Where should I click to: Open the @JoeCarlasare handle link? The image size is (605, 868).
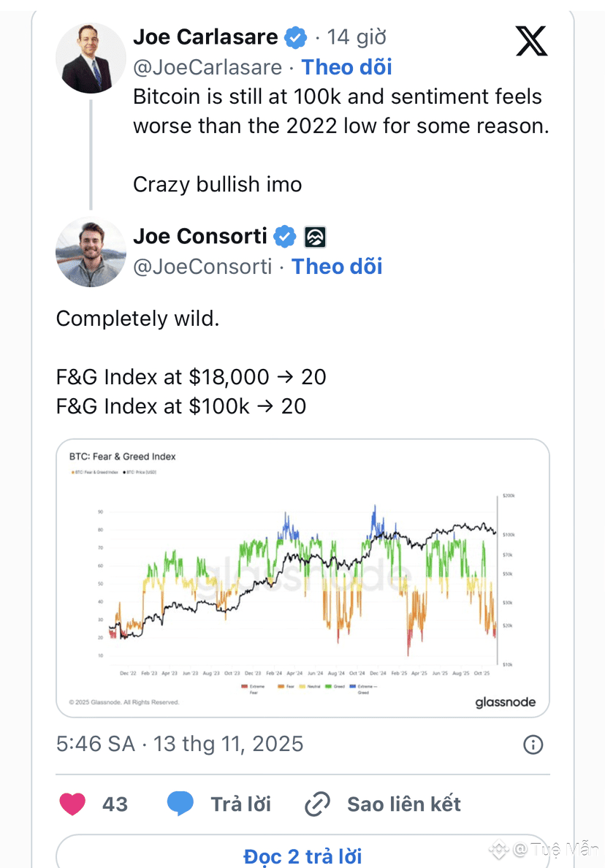(x=208, y=67)
